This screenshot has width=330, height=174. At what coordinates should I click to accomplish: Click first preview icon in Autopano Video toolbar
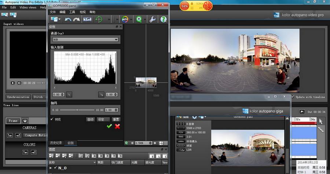point(5,15)
